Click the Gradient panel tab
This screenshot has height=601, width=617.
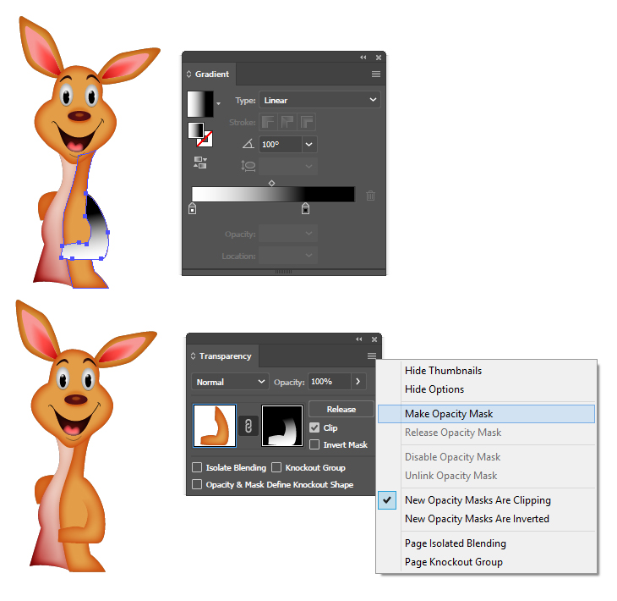[211, 74]
